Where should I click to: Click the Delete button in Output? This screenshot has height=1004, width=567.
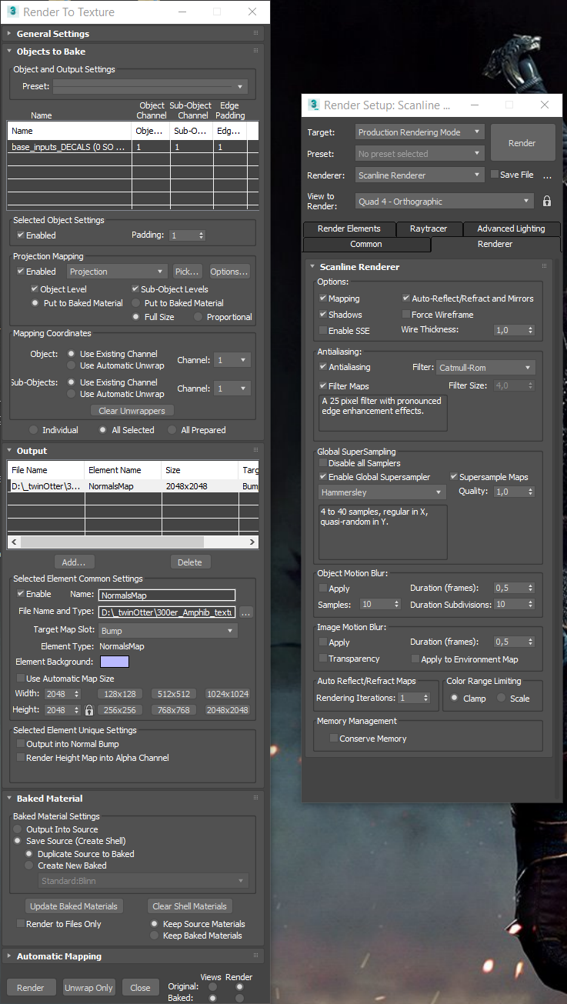(190, 562)
